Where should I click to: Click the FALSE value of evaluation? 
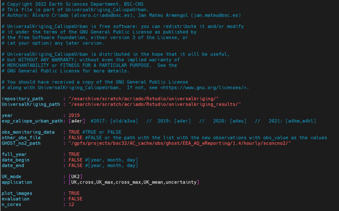click(76, 199)
